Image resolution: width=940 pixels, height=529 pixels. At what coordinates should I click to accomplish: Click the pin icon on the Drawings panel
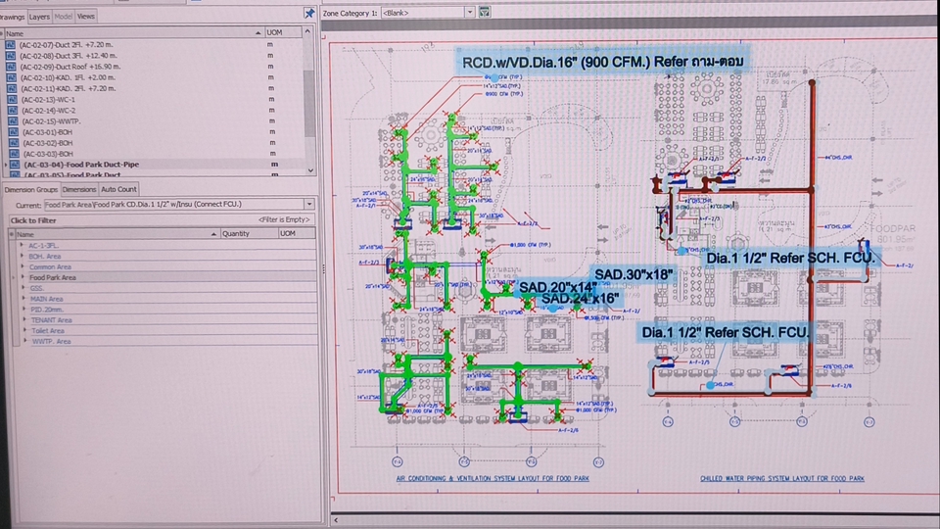(309, 14)
